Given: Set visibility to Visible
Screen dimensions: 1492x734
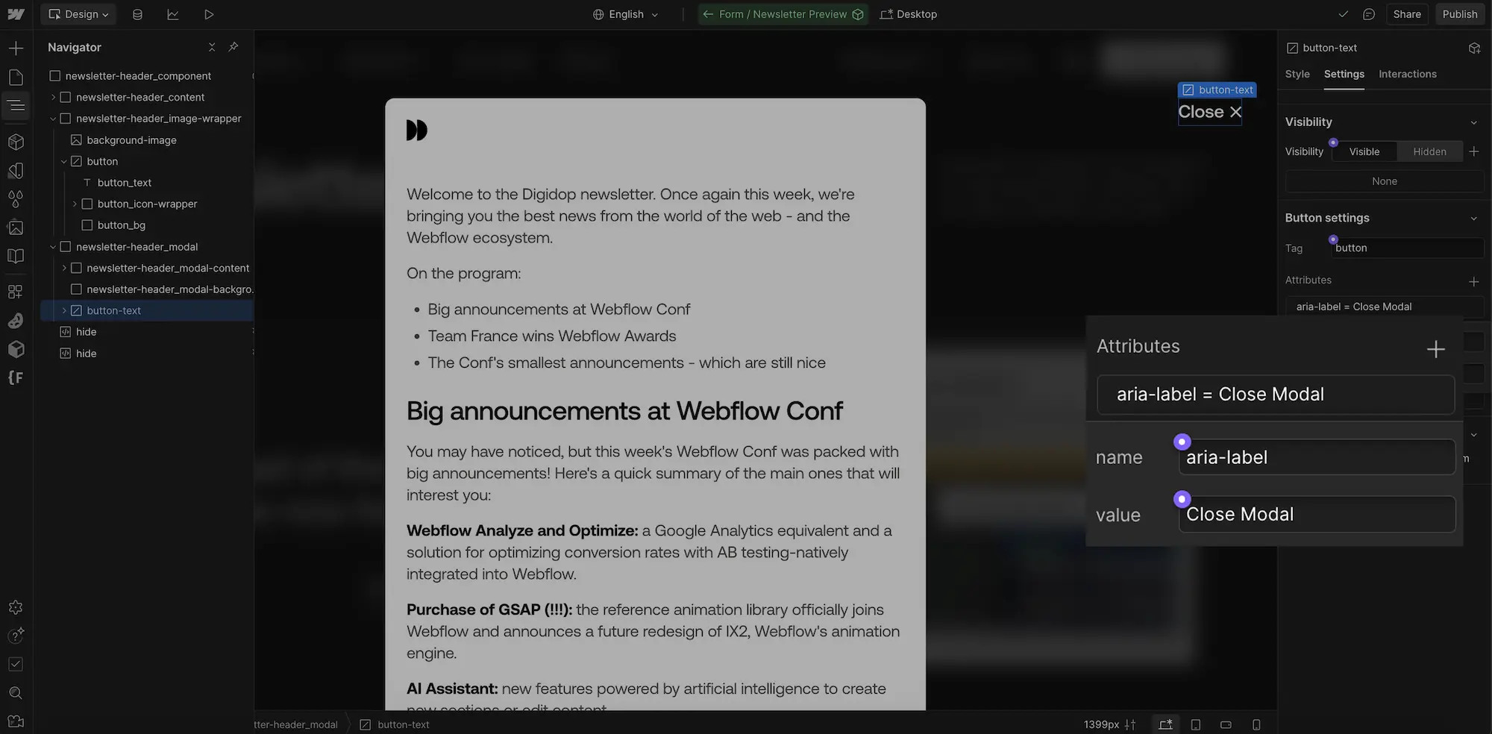Looking at the screenshot, I should click(x=1364, y=151).
